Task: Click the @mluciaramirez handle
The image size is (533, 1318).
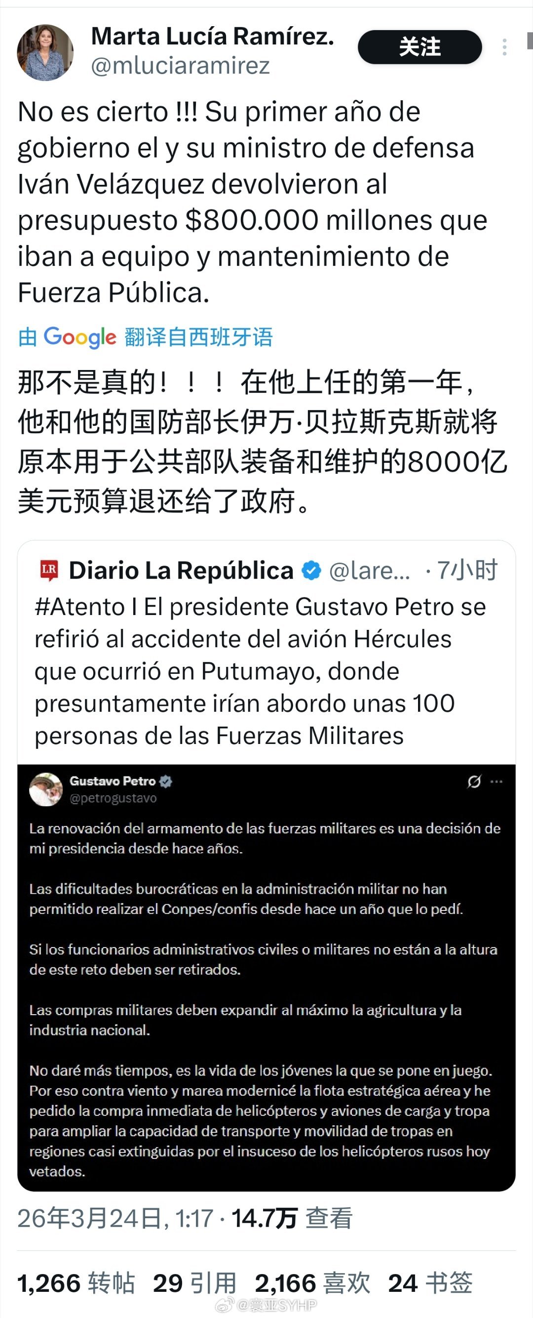Action: (180, 66)
